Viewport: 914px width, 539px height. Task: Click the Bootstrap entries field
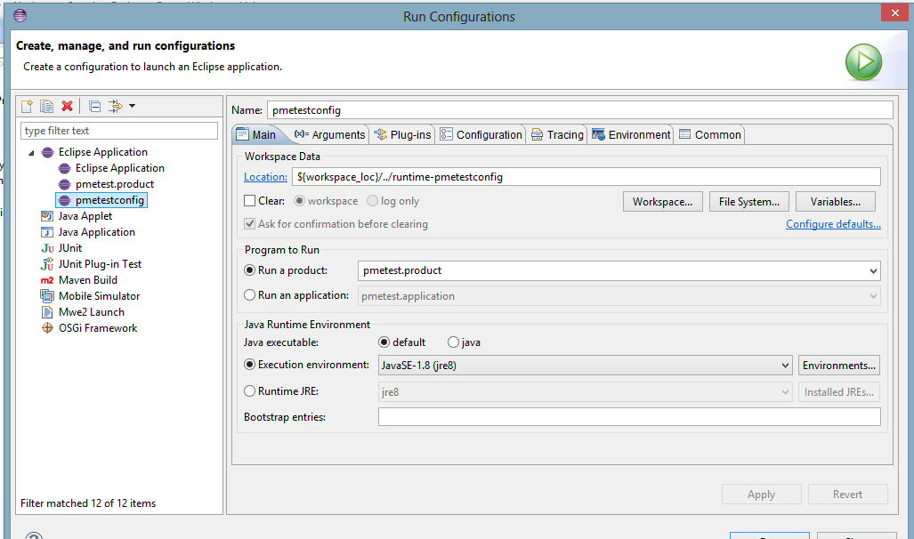coord(629,416)
